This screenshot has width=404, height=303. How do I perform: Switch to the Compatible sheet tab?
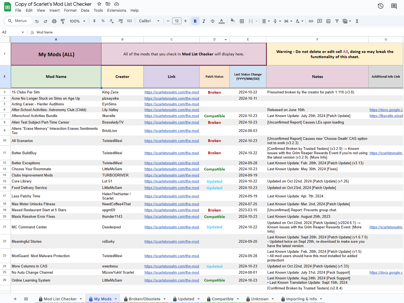tap(222, 299)
